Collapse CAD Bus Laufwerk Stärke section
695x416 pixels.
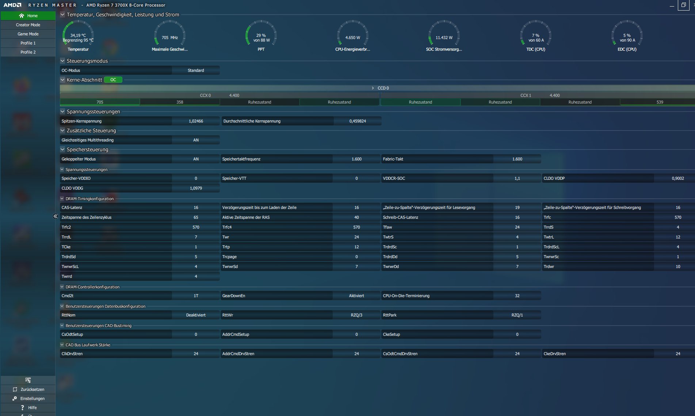click(x=62, y=345)
